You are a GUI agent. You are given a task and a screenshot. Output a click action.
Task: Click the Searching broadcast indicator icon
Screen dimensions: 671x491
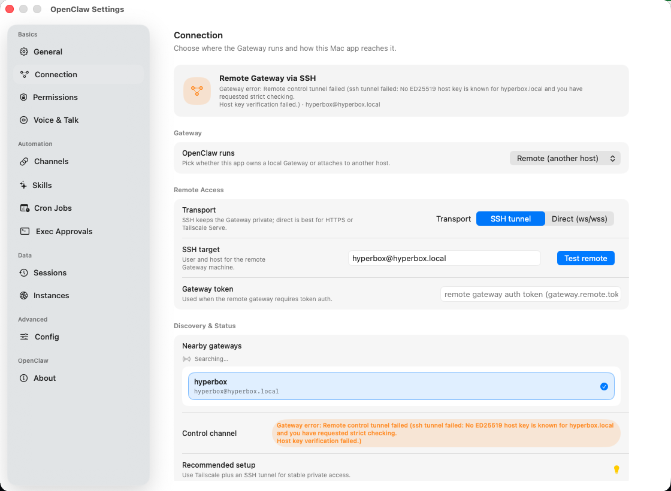tap(186, 359)
